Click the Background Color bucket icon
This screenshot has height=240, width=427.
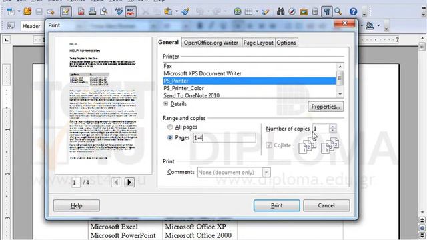tap(370, 26)
